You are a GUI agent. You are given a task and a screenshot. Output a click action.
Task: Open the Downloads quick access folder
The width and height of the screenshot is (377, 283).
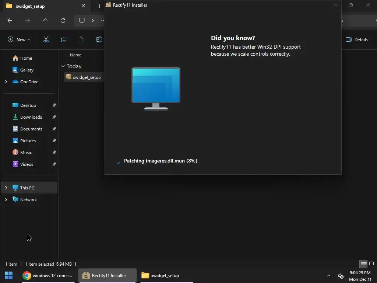(x=27, y=117)
